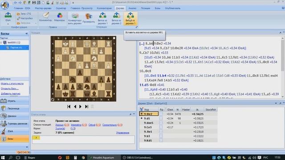Open the Маркеры colored circles tool
Image resolution: width=285 pixels, height=160 pixels.
(x=59, y=17)
